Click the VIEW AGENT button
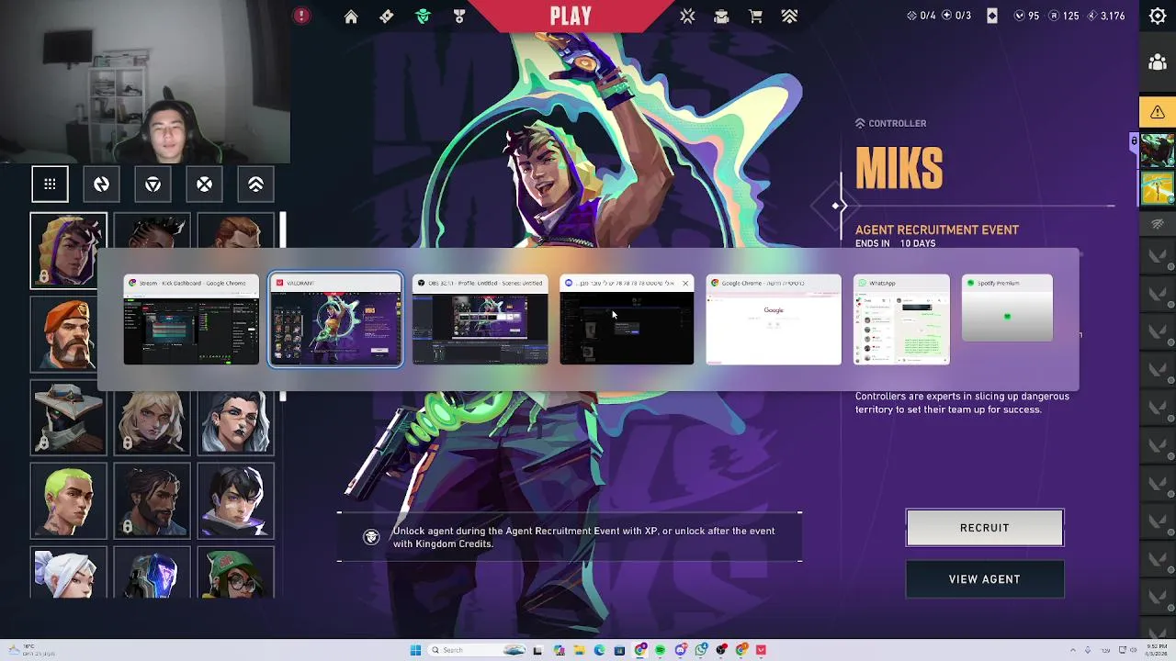The height and width of the screenshot is (661, 1176). [x=985, y=579]
